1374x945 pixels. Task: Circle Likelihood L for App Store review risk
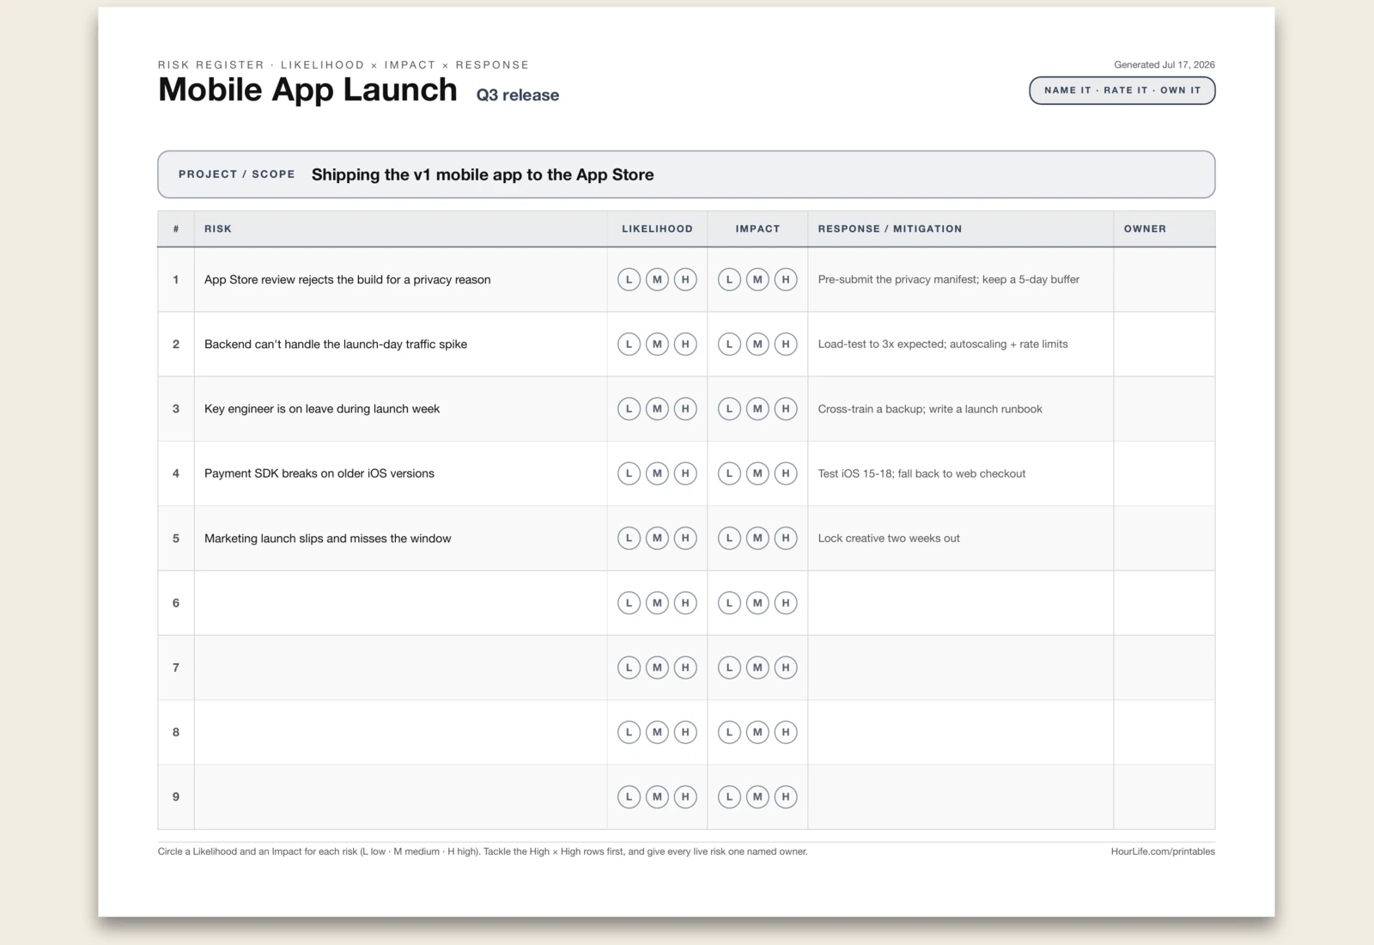(629, 279)
